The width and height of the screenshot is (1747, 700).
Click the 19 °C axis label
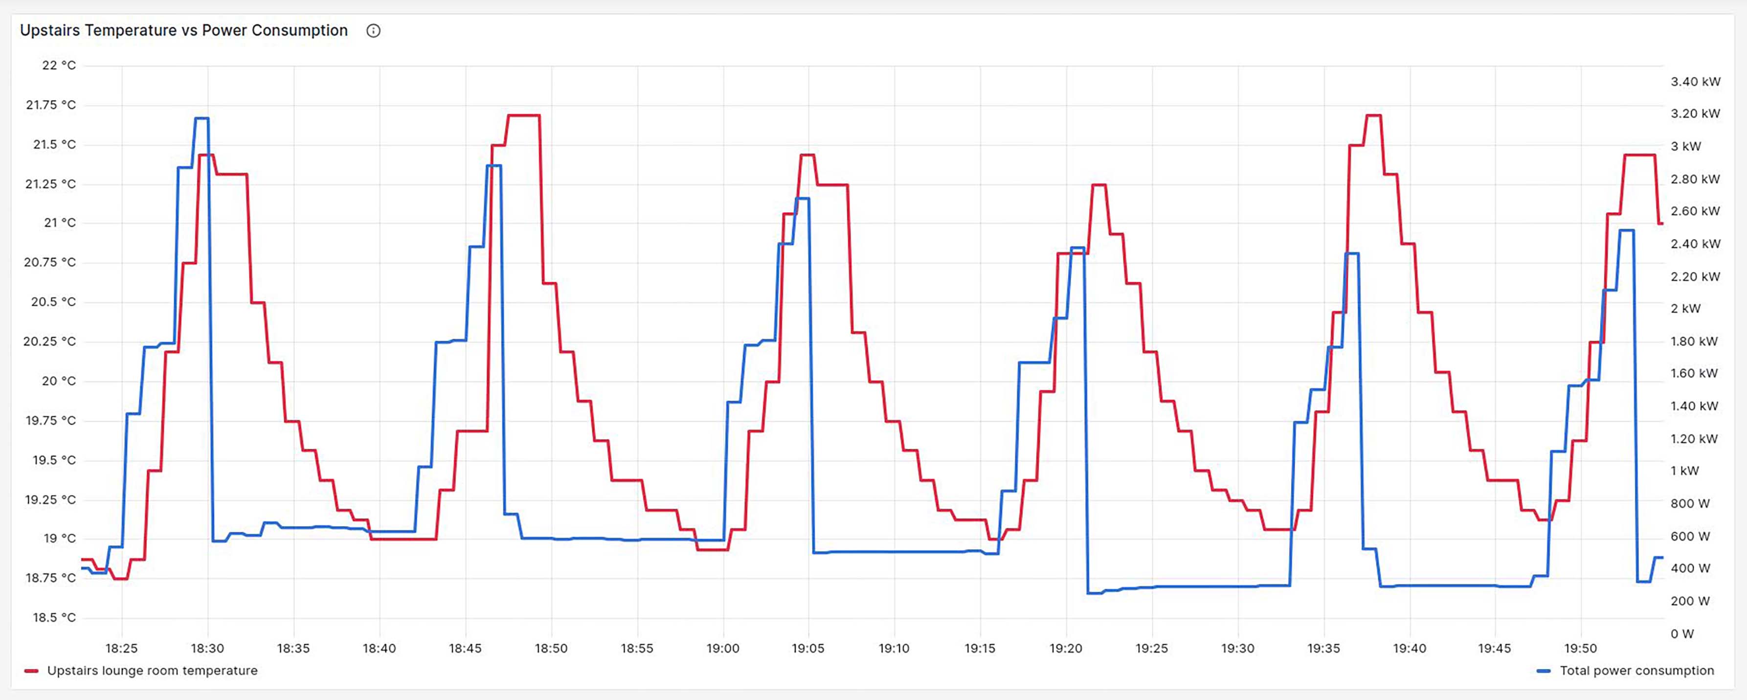tap(60, 539)
